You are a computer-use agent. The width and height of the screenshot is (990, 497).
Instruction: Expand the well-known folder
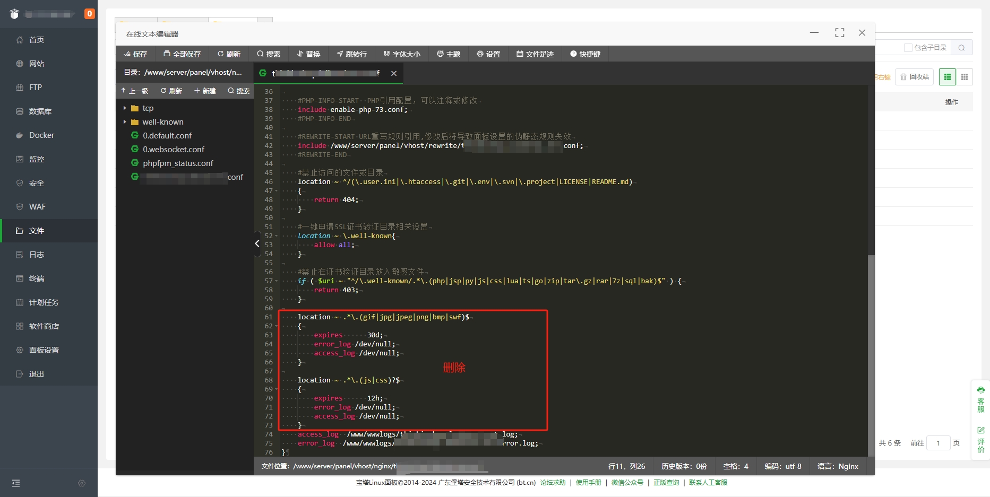[x=125, y=122]
